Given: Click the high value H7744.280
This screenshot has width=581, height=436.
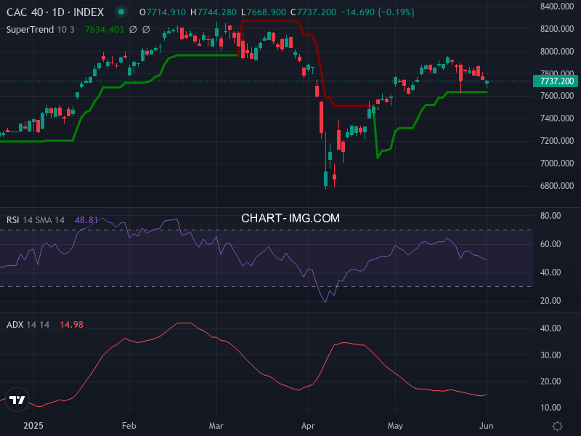Looking at the screenshot, I should (x=214, y=12).
